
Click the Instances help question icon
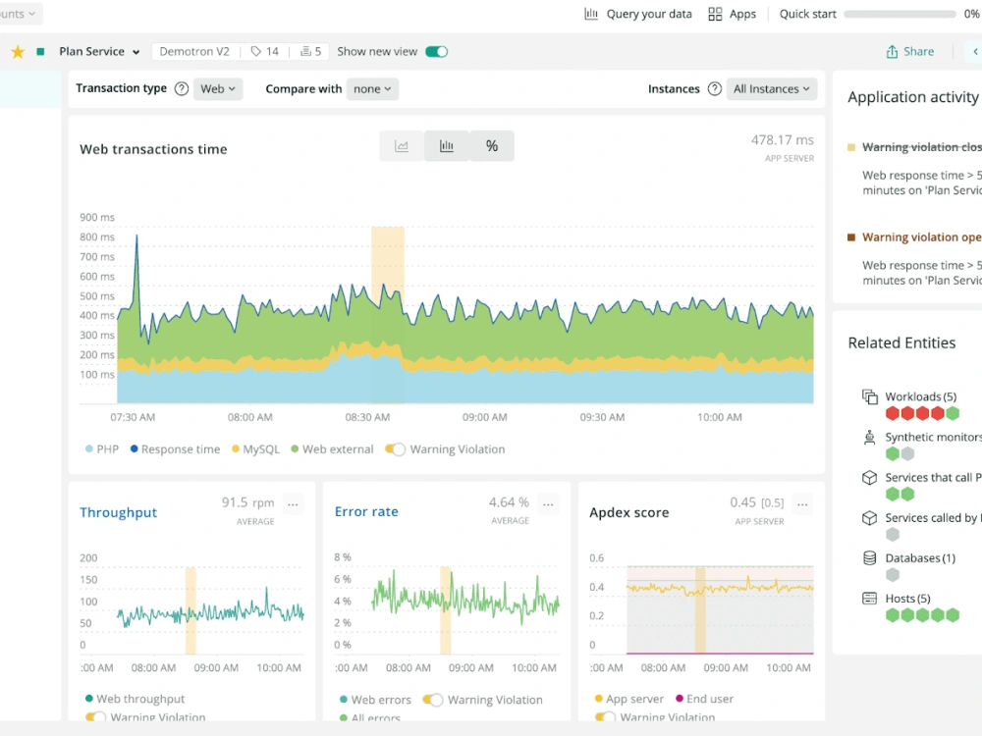[x=714, y=89]
